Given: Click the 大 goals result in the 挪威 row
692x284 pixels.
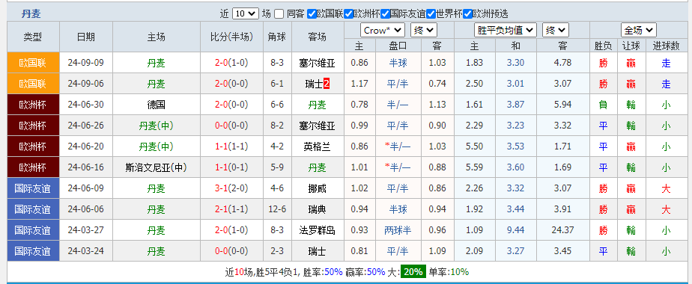Looking at the screenshot, I should (x=666, y=188).
